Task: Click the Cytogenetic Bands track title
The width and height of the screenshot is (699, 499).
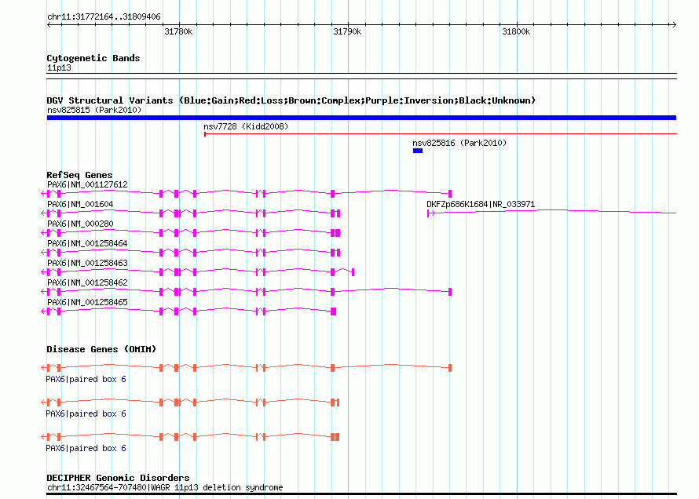Action: pos(93,58)
